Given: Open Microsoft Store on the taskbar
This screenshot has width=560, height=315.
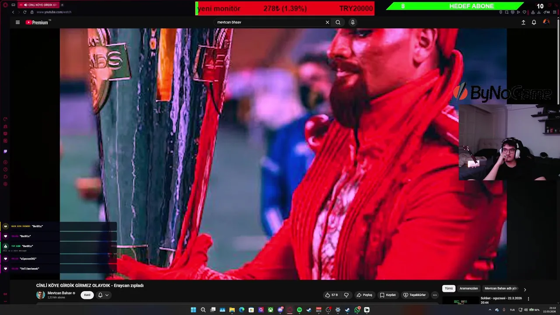Looking at the screenshot, I should (x=251, y=310).
